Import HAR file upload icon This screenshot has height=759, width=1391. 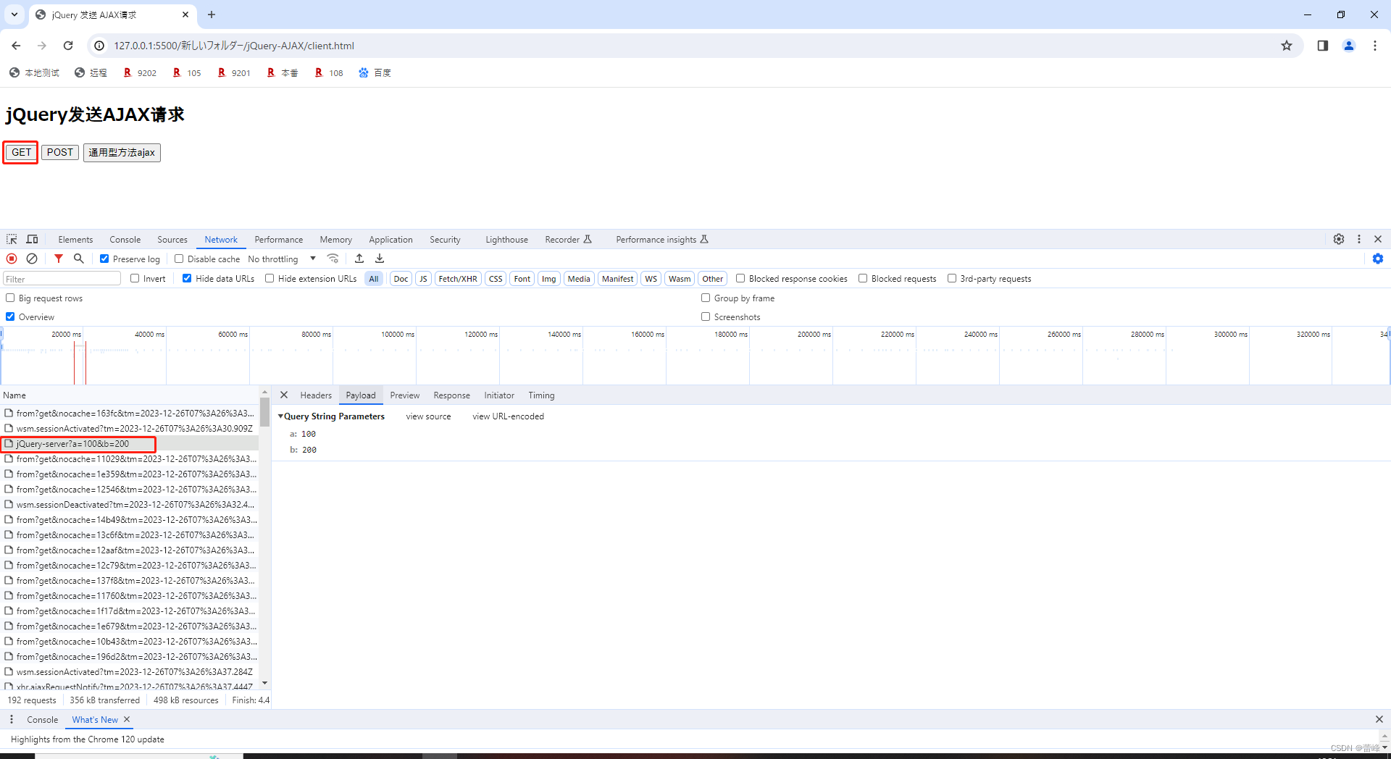coord(359,259)
